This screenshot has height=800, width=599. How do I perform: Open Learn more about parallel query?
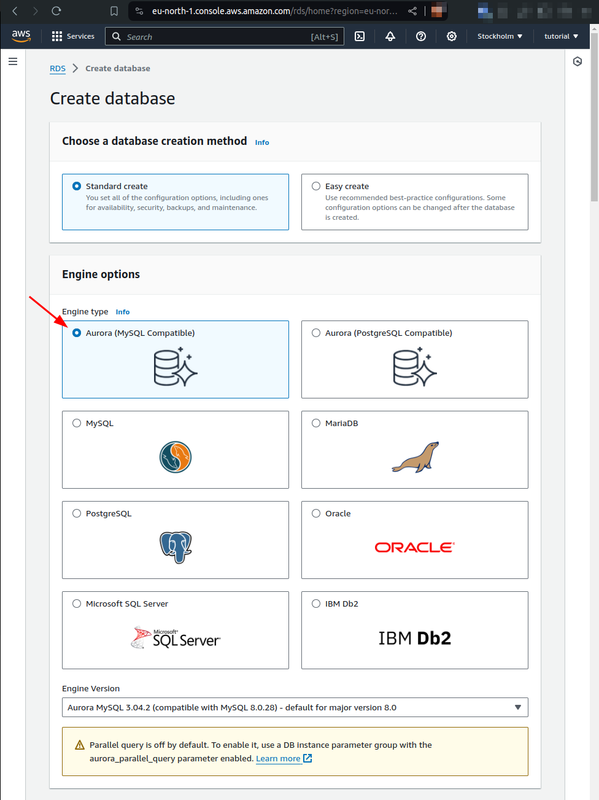pyautogui.click(x=284, y=758)
